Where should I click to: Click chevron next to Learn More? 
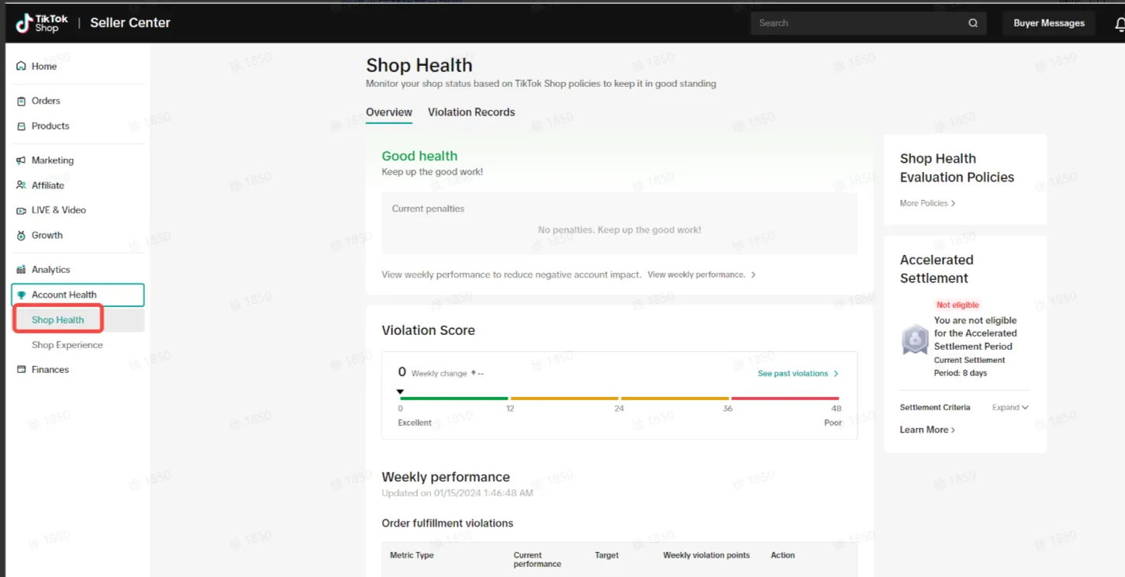click(x=953, y=430)
